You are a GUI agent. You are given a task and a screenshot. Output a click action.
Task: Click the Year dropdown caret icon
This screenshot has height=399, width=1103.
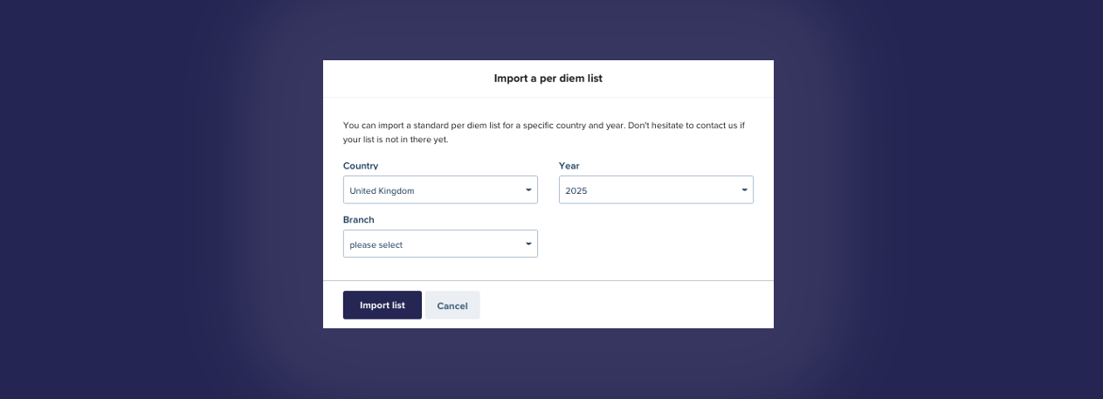tap(744, 189)
